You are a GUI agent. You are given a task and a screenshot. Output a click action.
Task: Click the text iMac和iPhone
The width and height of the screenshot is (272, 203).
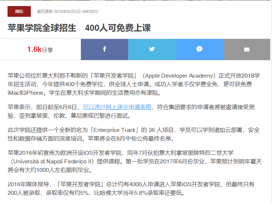[25, 93]
